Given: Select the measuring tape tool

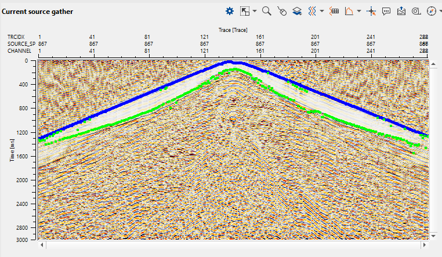Looking at the screenshot, I should tap(416, 11).
